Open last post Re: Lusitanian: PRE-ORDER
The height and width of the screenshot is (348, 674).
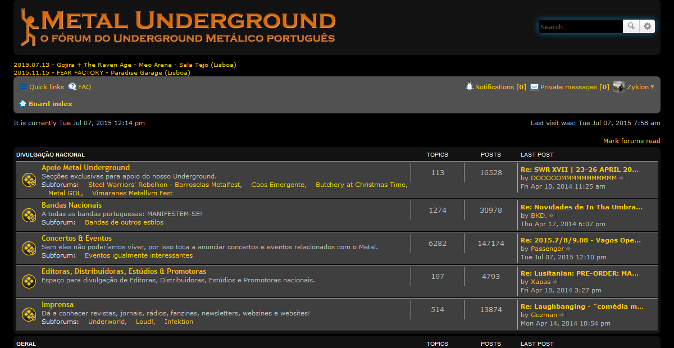580,273
